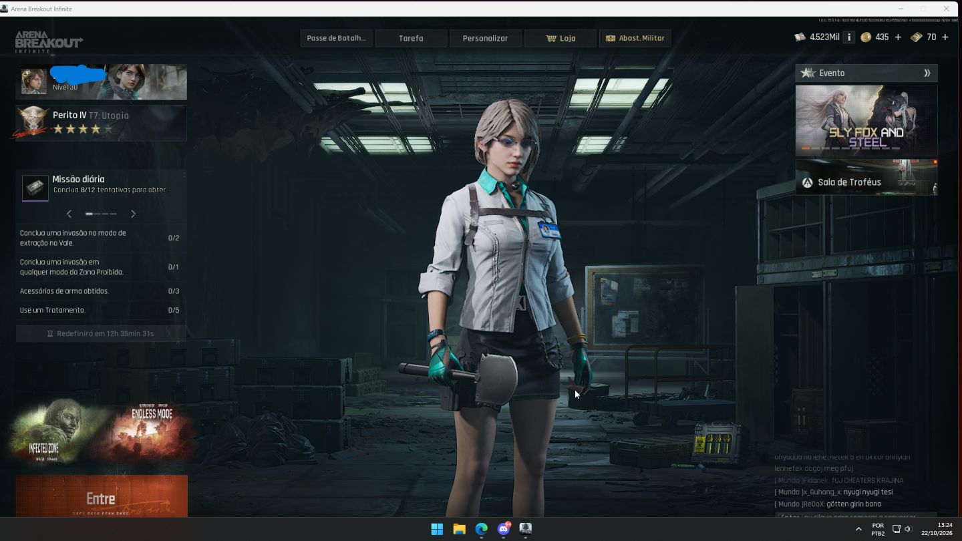Click the Evento star icon
This screenshot has height=541, width=962.
808,73
